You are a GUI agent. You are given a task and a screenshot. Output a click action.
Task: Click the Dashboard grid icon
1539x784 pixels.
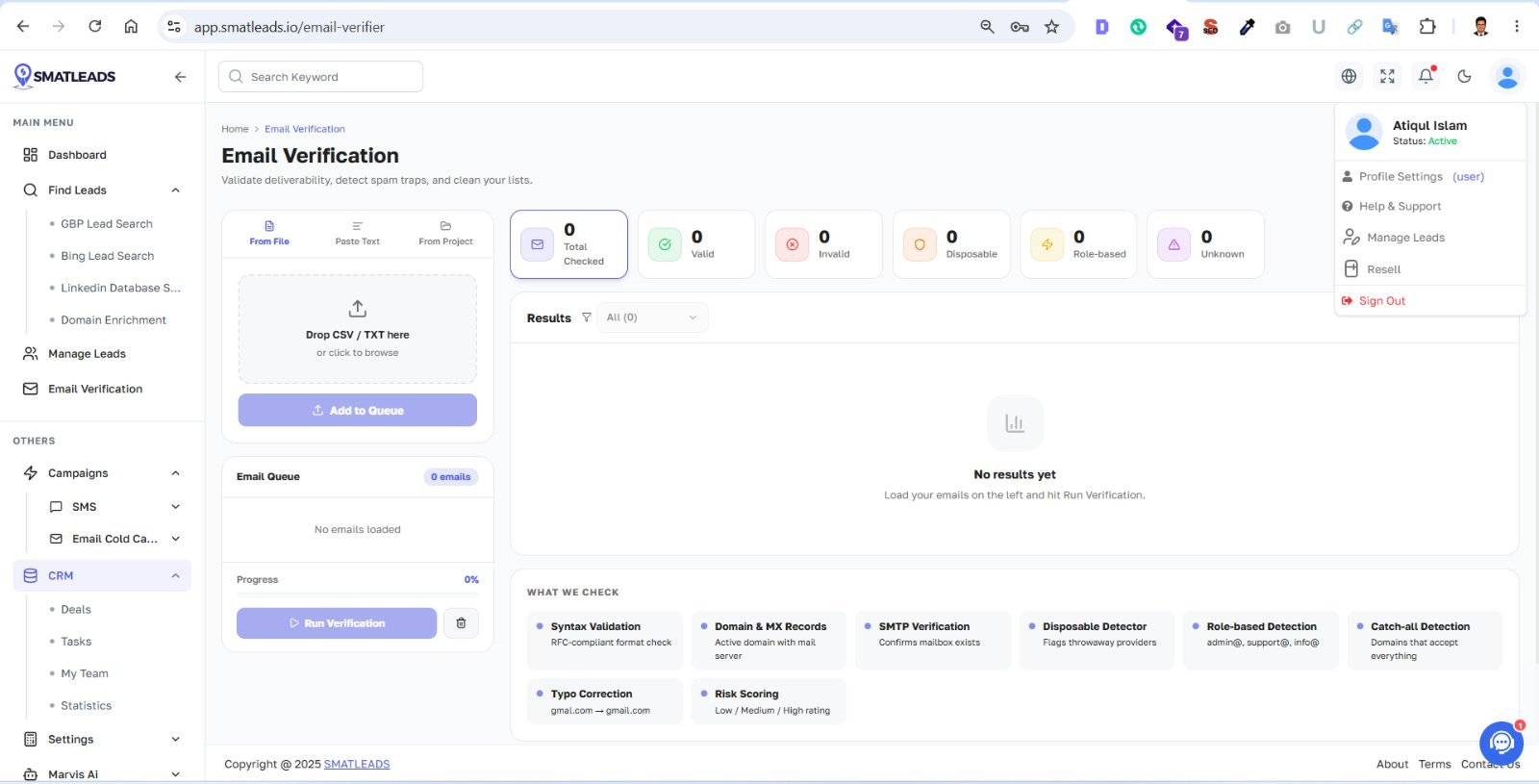(x=30, y=155)
